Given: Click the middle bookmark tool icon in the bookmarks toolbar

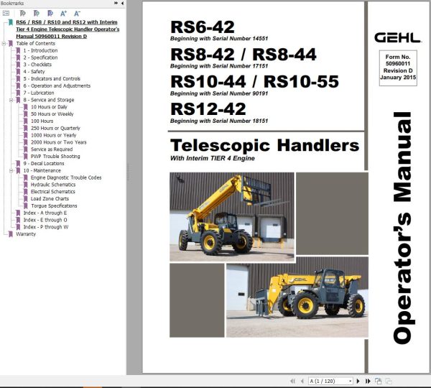Looking at the screenshot, I should click(37, 13).
